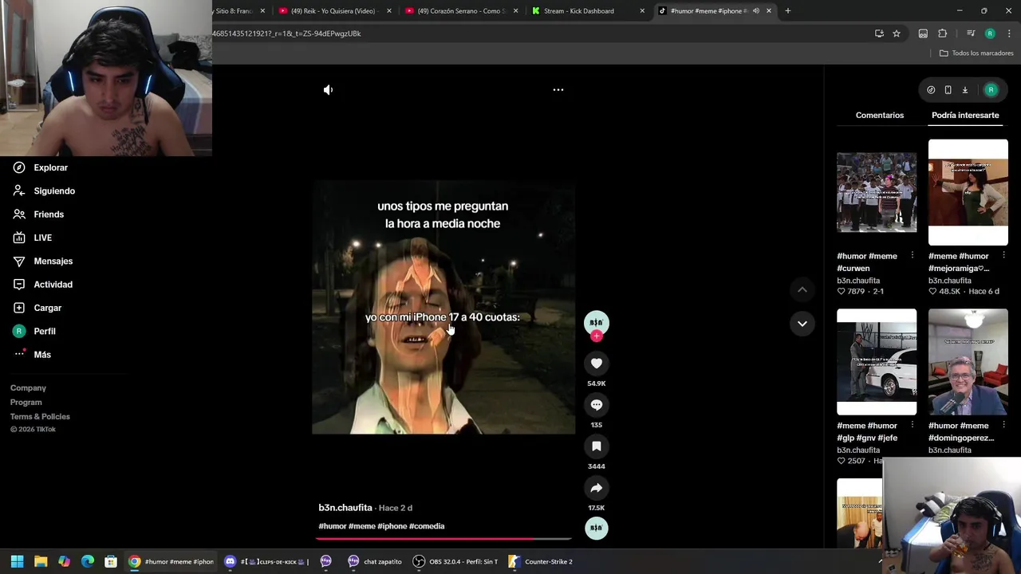Open the #humor #meme #curwen recommended video
The height and width of the screenshot is (574, 1021).
pyautogui.click(x=877, y=193)
